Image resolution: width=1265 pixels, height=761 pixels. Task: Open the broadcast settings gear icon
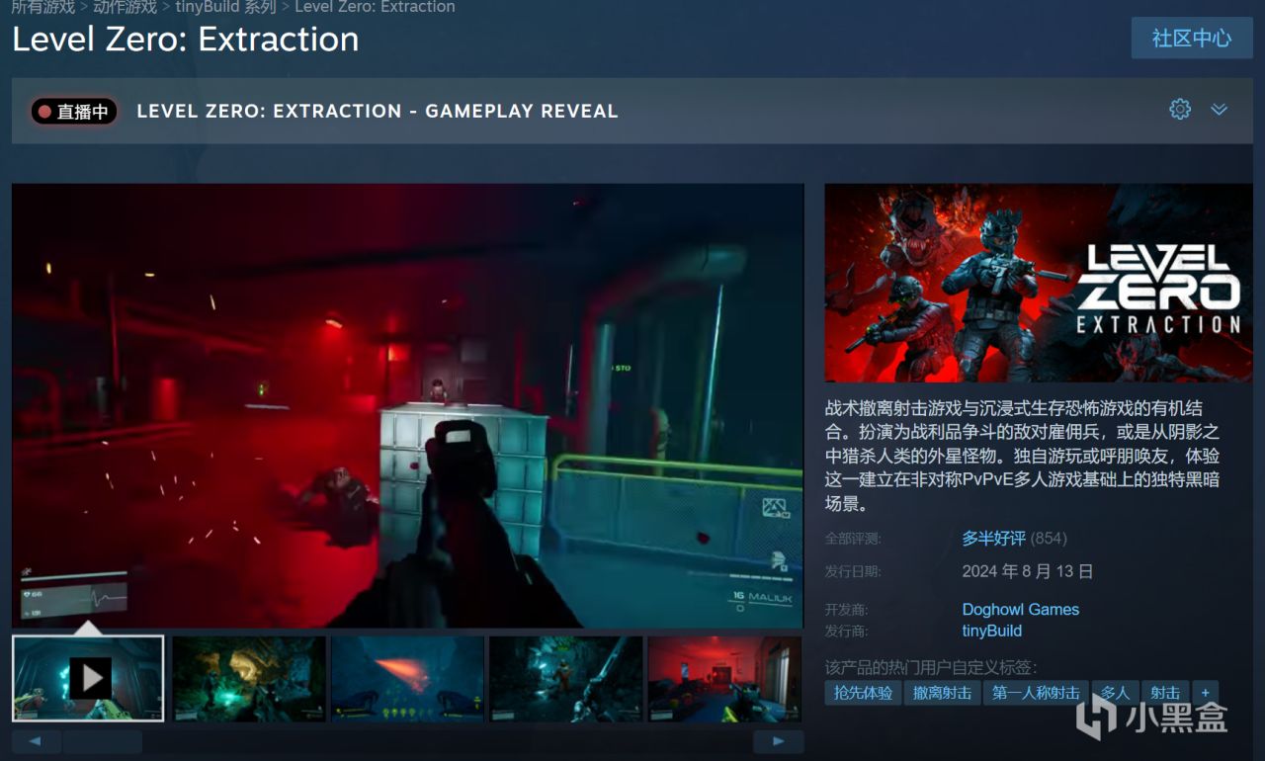click(1180, 110)
